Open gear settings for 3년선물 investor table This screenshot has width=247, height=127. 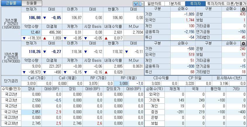click(243, 9)
